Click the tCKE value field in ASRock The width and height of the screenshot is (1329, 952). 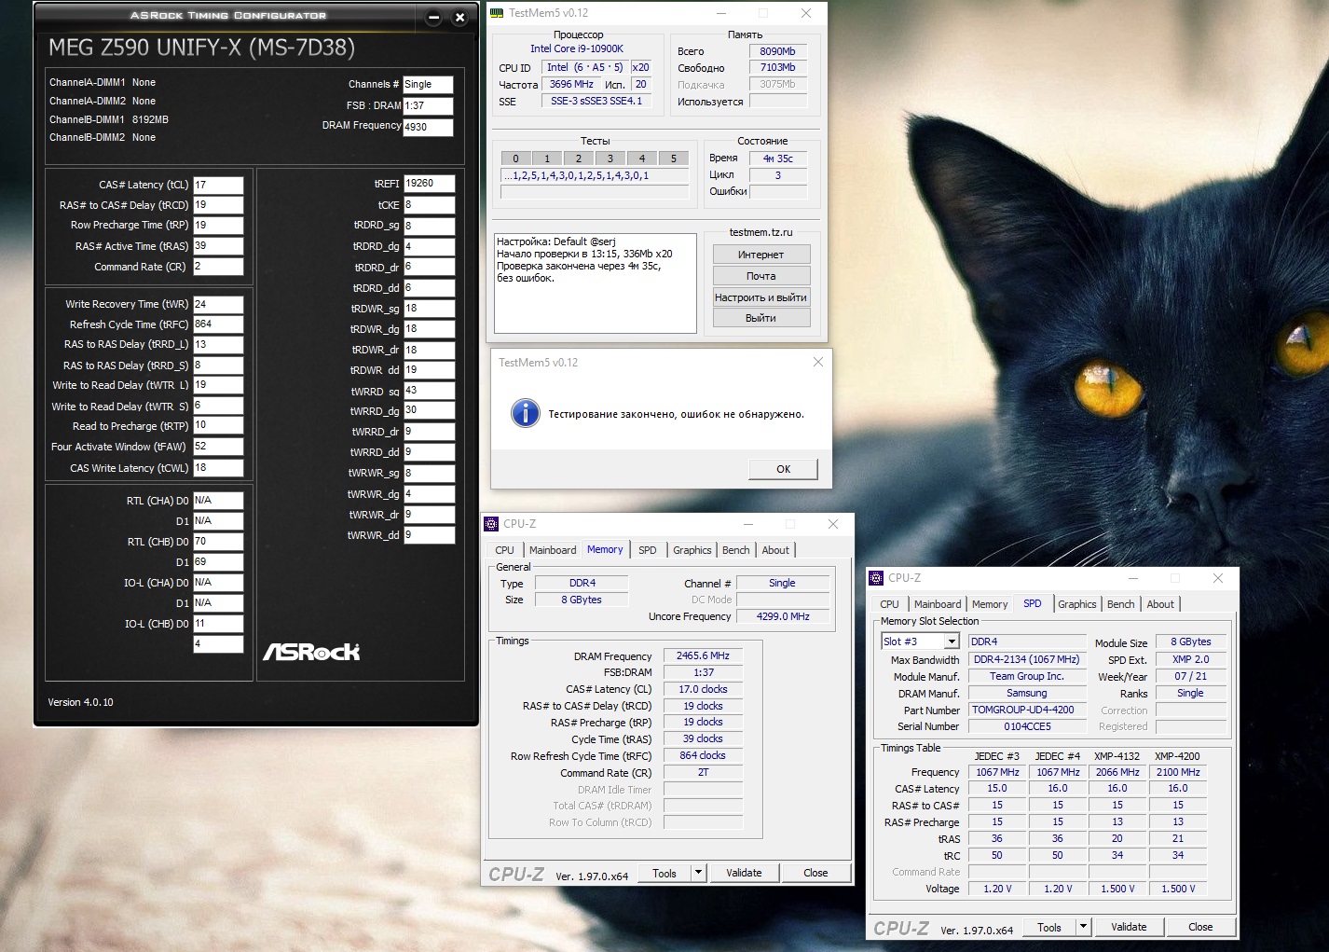point(430,205)
